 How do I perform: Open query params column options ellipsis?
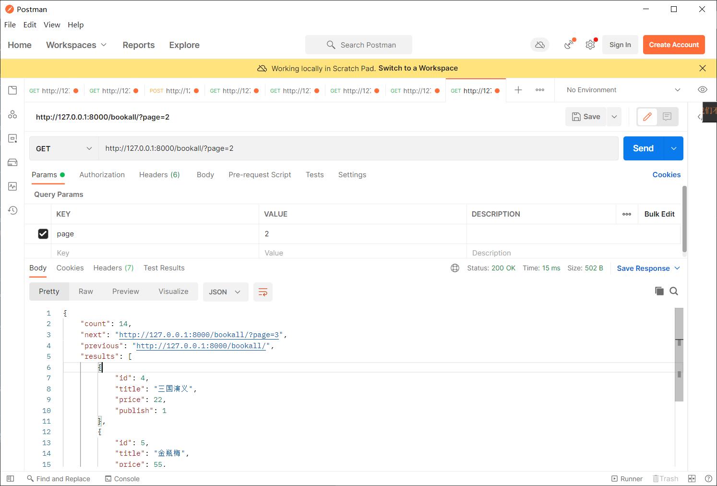click(627, 214)
